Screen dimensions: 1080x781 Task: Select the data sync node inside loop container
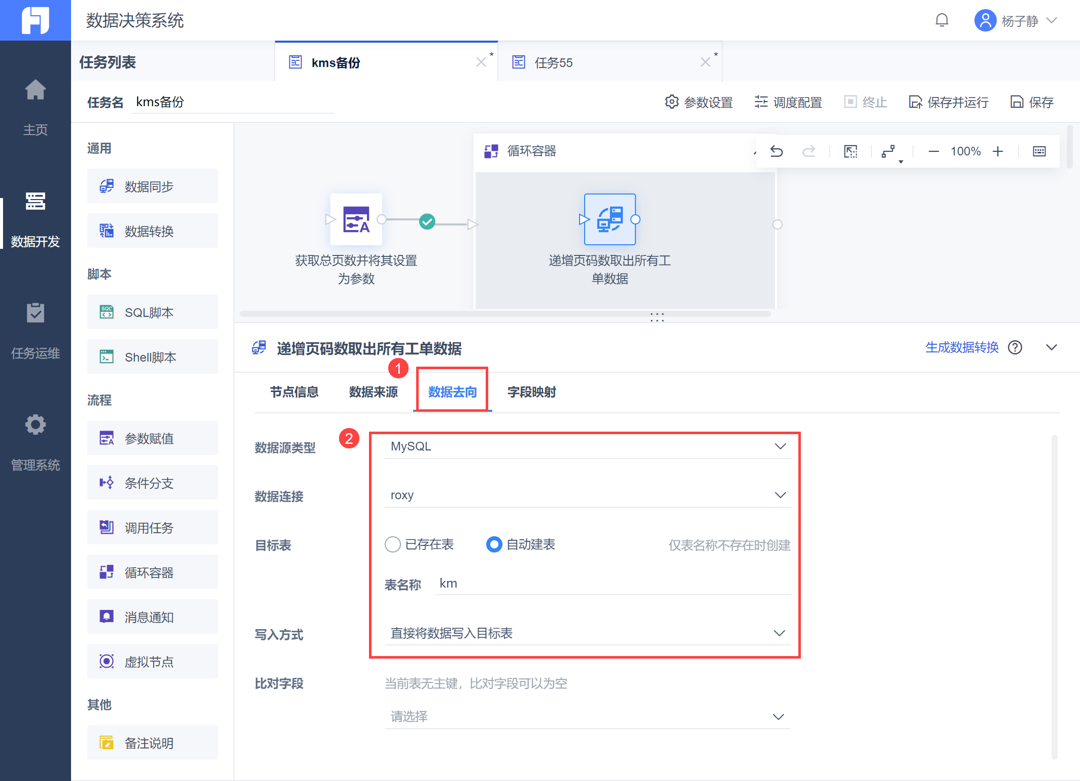pos(610,219)
